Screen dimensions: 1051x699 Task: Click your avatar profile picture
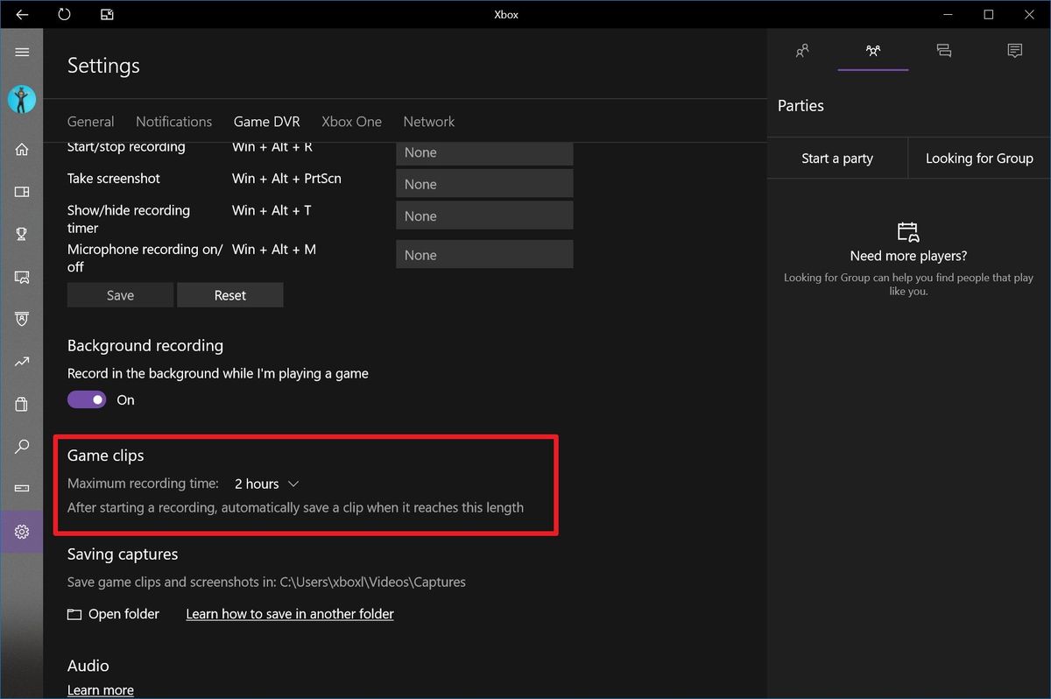(22, 99)
